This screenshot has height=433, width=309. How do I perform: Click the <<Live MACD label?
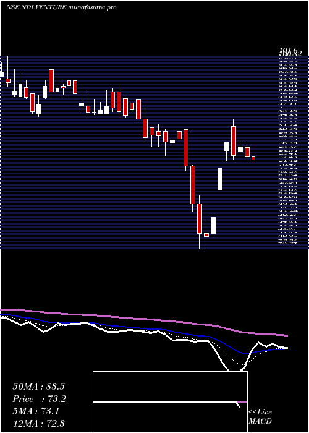pos(260,417)
